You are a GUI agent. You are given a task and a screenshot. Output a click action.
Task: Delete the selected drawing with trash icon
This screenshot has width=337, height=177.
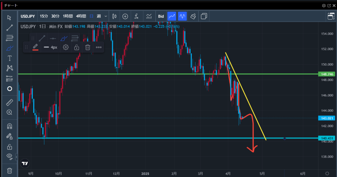(x=88, y=47)
